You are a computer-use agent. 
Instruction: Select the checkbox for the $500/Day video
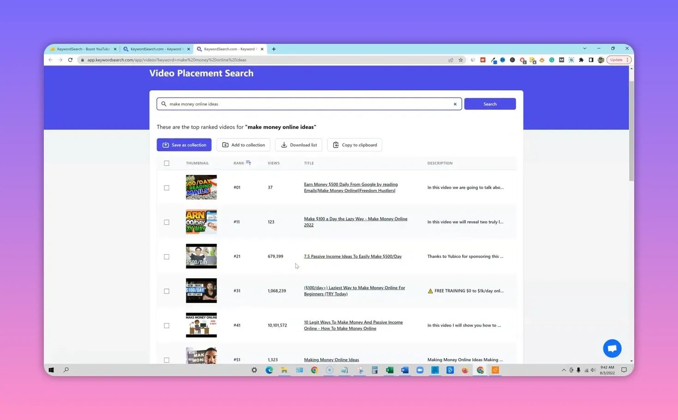167,257
